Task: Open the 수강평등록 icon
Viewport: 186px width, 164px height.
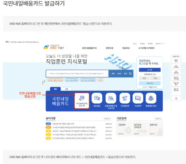Action: (125, 98)
